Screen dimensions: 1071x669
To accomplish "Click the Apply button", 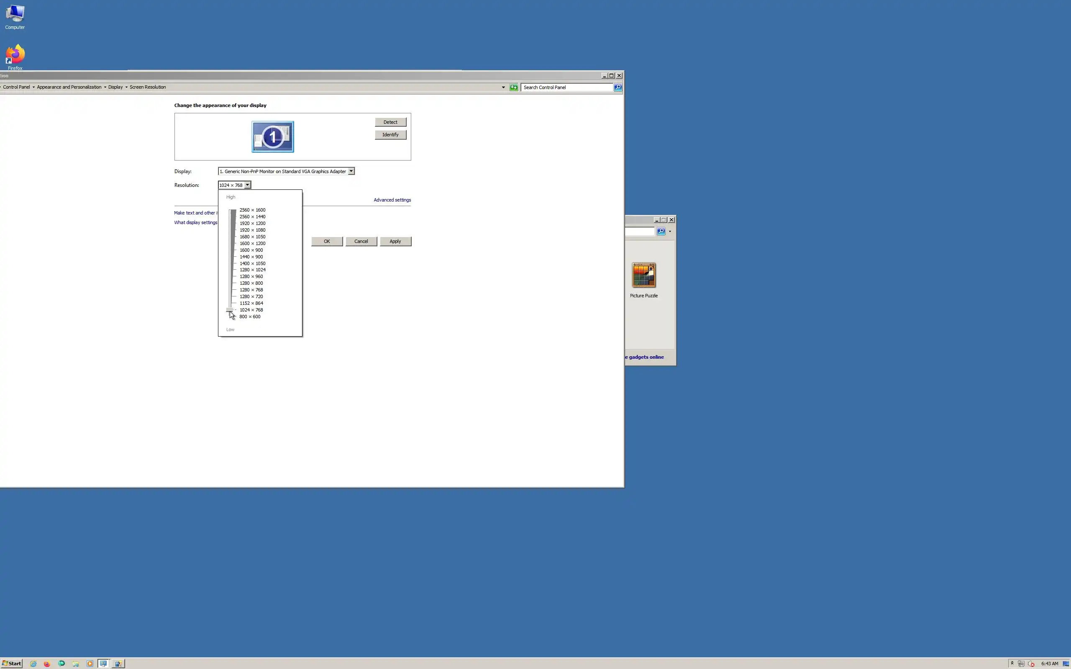I will click(395, 241).
